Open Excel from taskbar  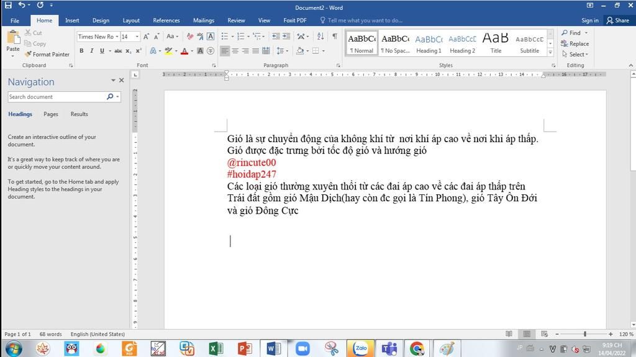click(216, 348)
